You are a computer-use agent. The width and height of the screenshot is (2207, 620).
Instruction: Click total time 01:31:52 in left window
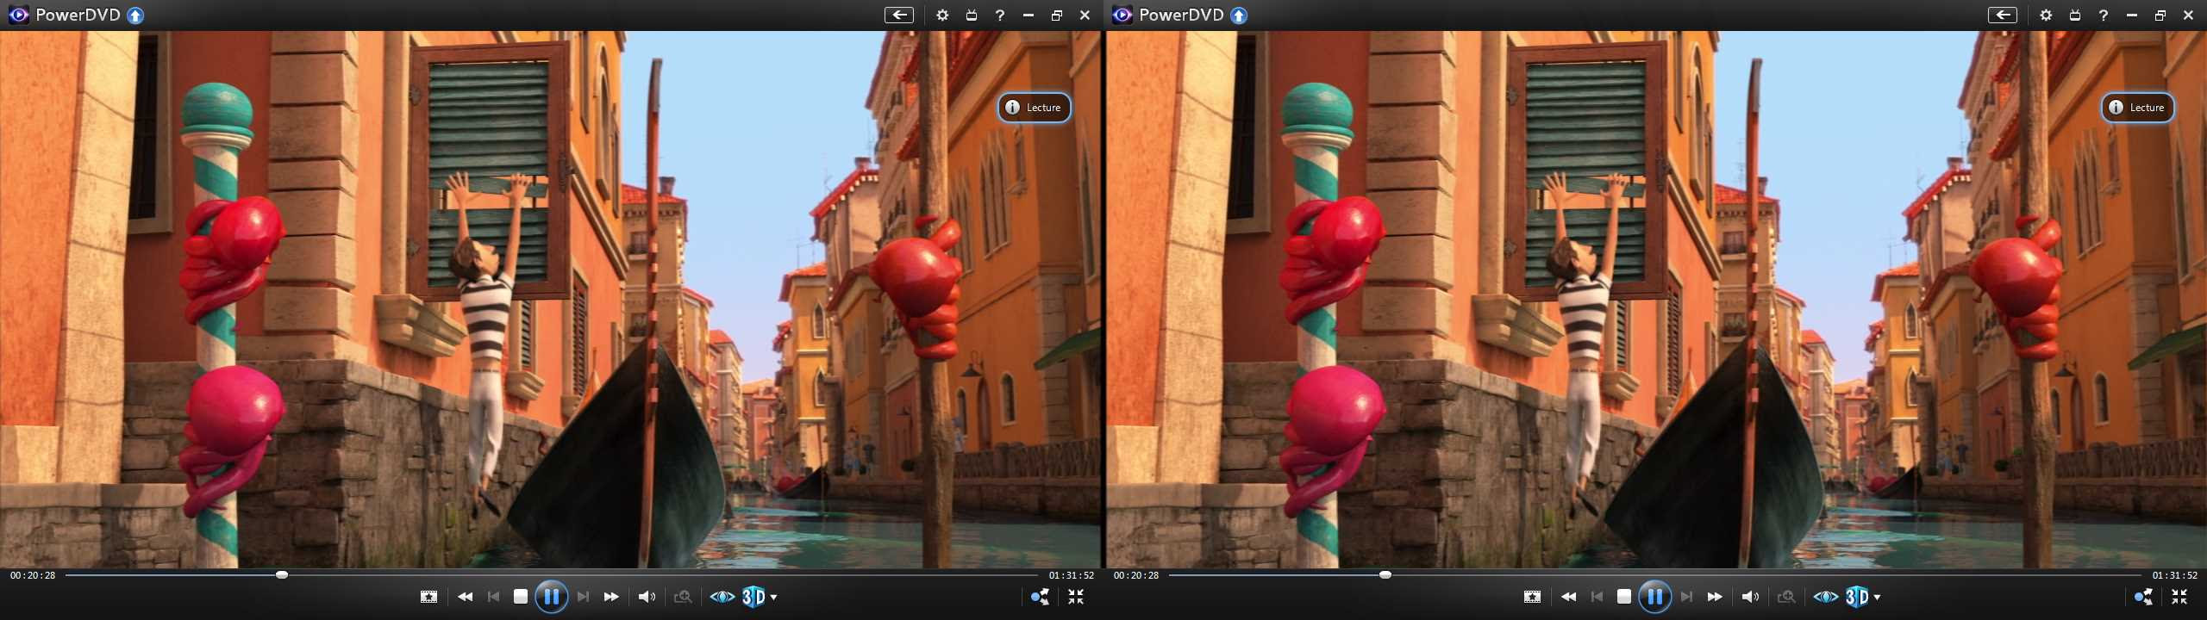[x=1072, y=575]
